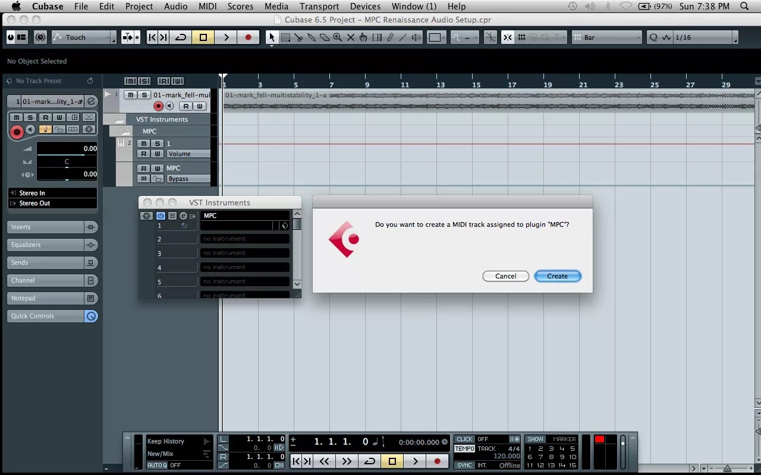The width and height of the screenshot is (761, 475).
Task: Click Cancel in the MIDI track dialog
Action: tap(505, 276)
